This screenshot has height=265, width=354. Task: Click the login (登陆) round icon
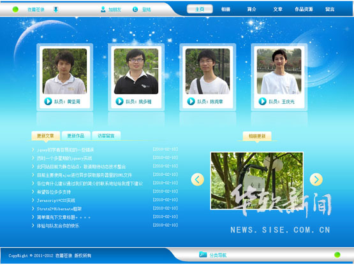135,10
